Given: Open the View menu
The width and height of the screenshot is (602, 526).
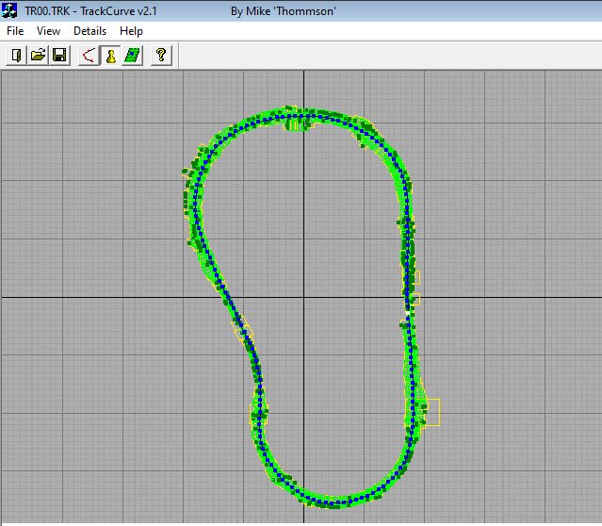Looking at the screenshot, I should [x=48, y=31].
